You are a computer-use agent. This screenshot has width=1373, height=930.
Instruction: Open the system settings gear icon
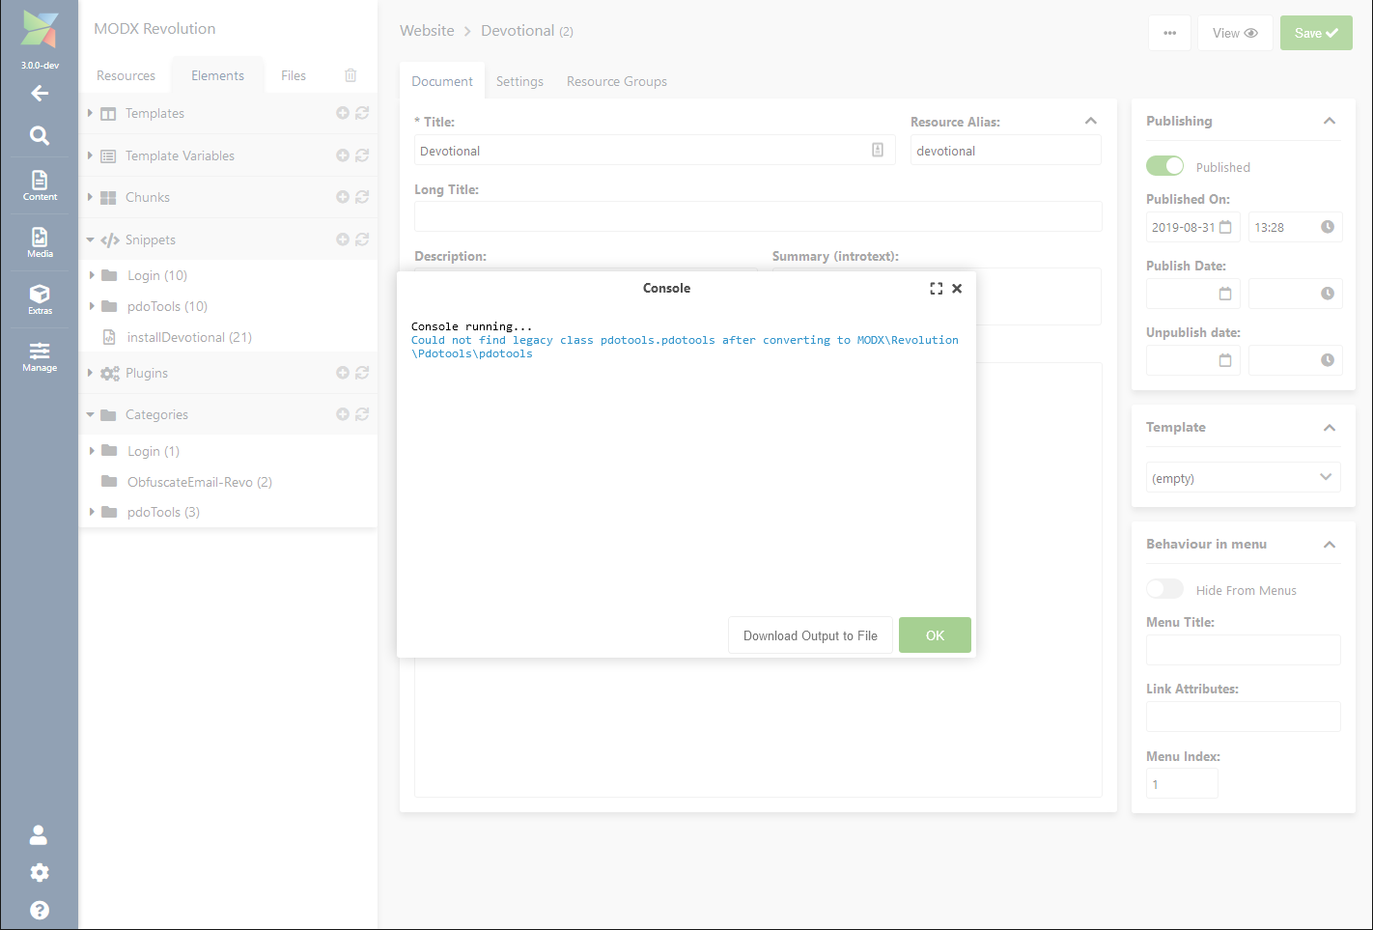(x=40, y=872)
